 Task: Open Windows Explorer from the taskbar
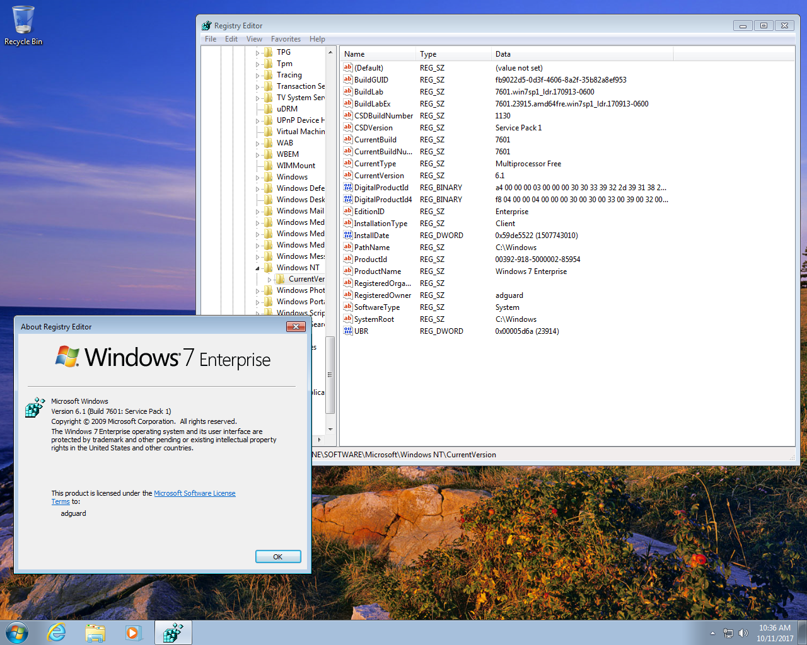[x=95, y=632]
